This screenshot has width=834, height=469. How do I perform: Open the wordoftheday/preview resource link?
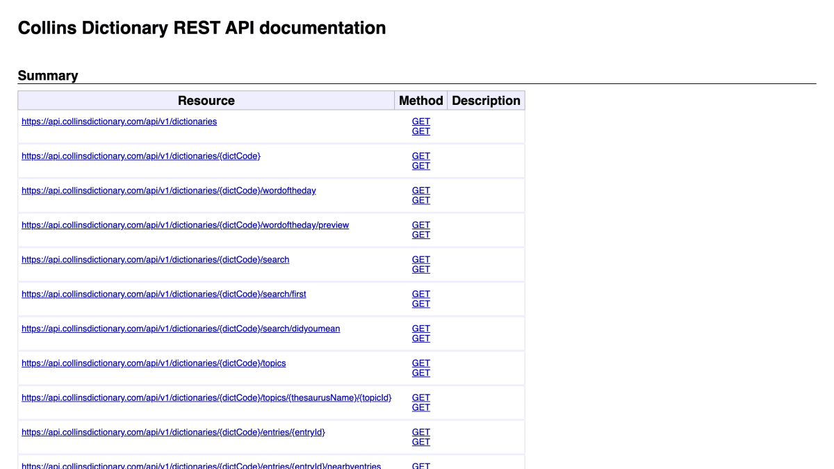(x=186, y=225)
